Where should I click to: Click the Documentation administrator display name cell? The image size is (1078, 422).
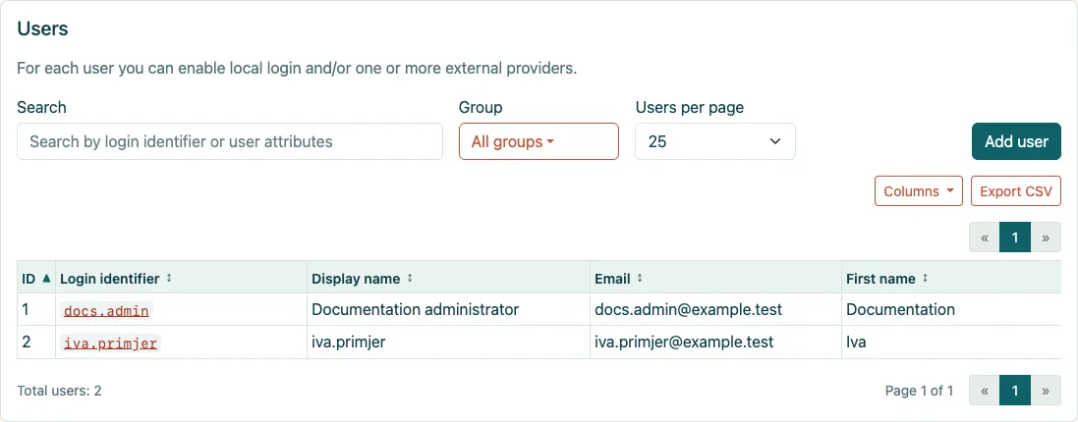448,309
